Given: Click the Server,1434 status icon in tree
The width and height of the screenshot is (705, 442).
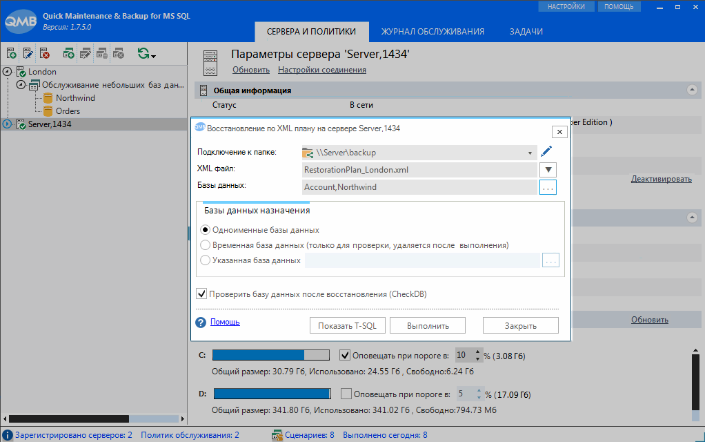Looking at the screenshot, I should point(21,124).
